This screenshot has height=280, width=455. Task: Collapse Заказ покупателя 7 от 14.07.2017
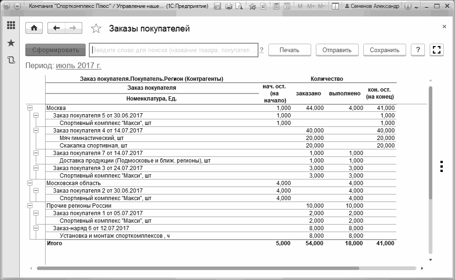coord(36,153)
